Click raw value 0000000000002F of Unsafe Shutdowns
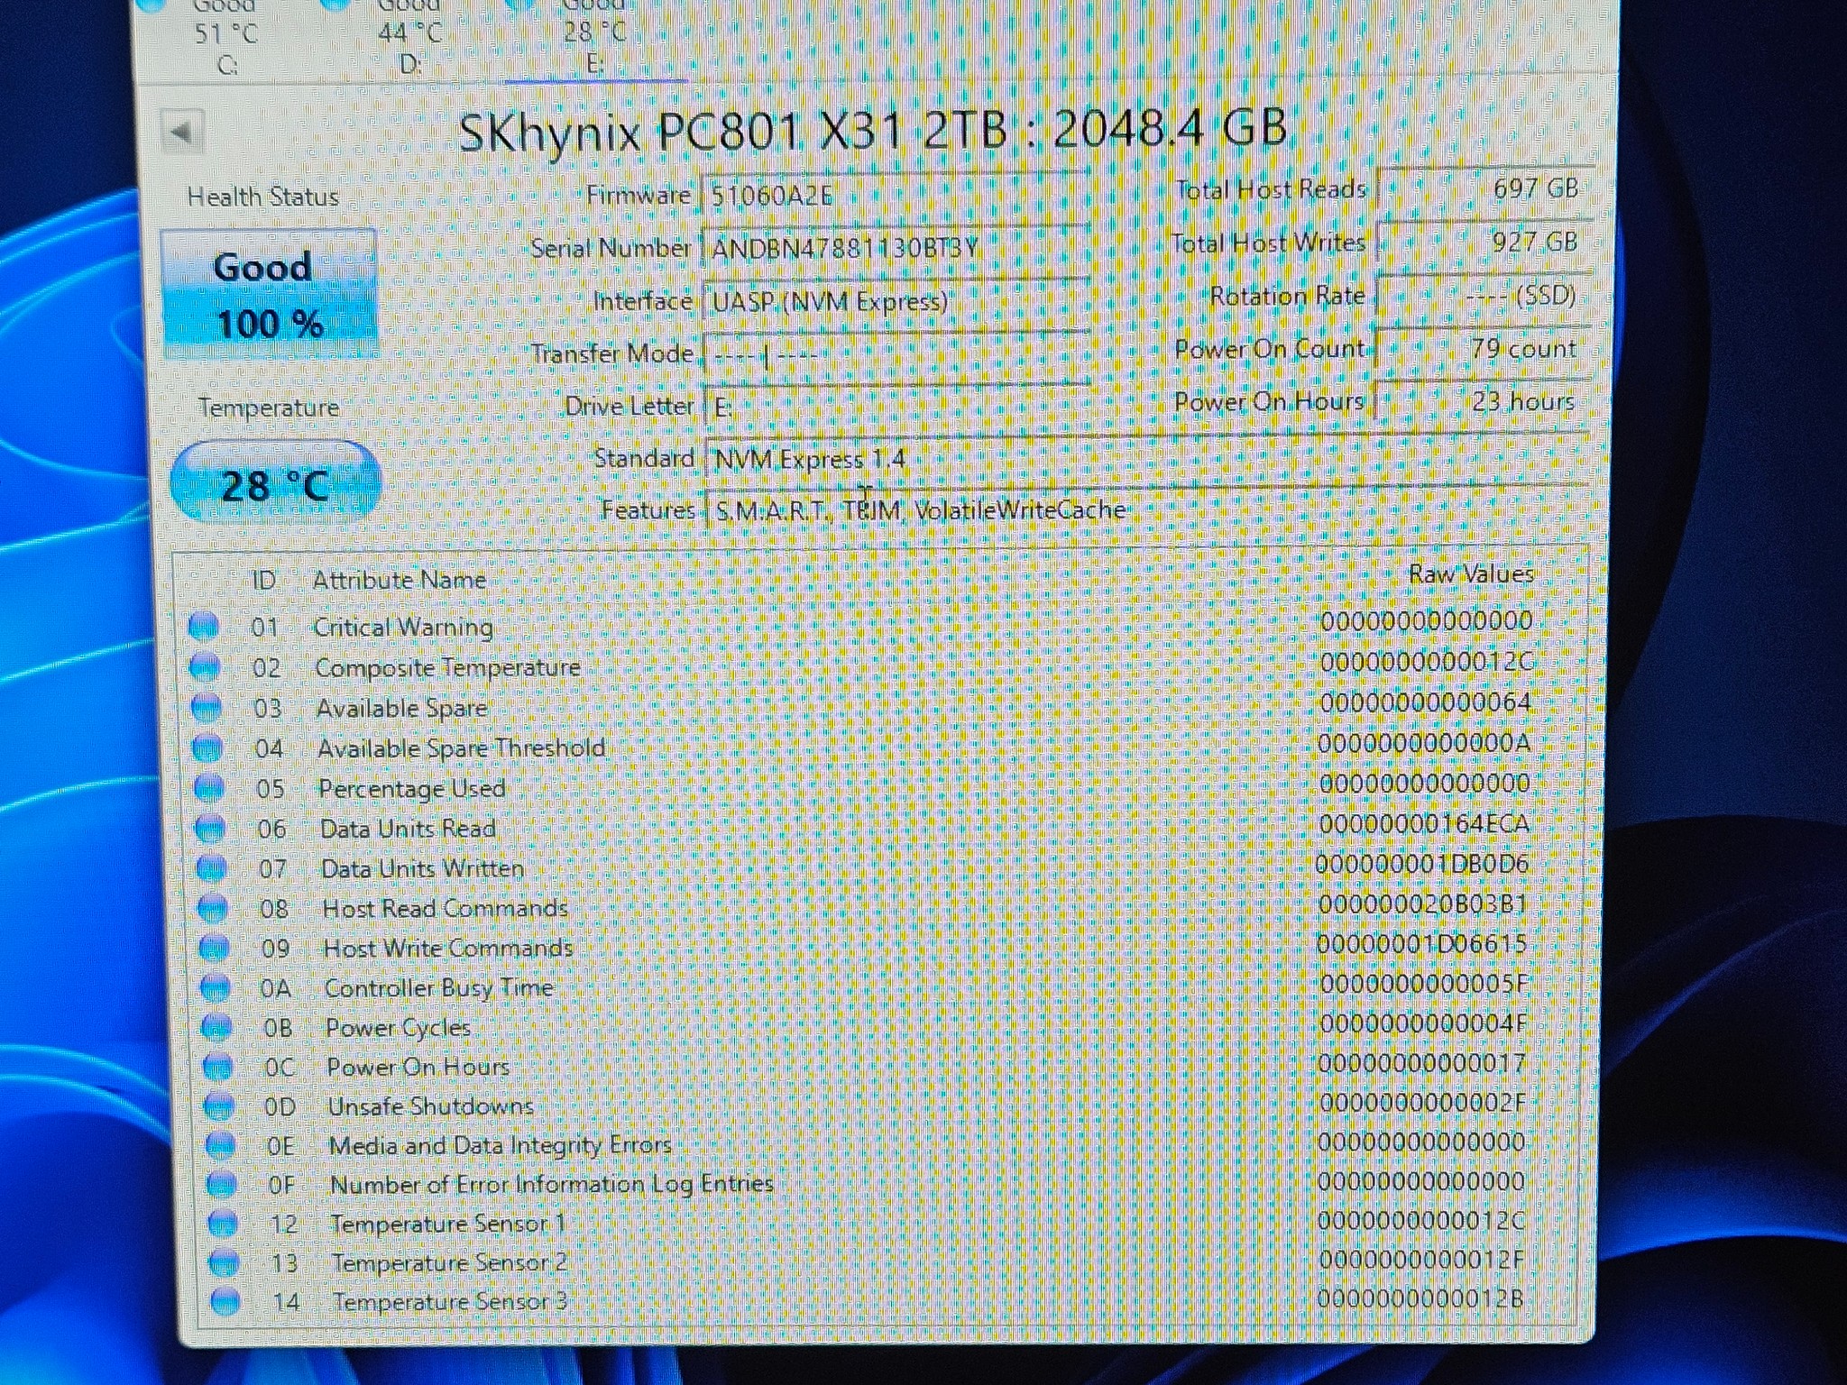This screenshot has width=1847, height=1385. (1421, 1103)
